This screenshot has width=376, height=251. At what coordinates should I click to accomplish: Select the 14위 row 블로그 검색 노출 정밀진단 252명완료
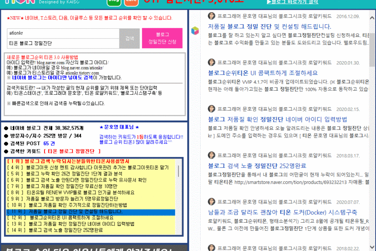(x=91, y=230)
